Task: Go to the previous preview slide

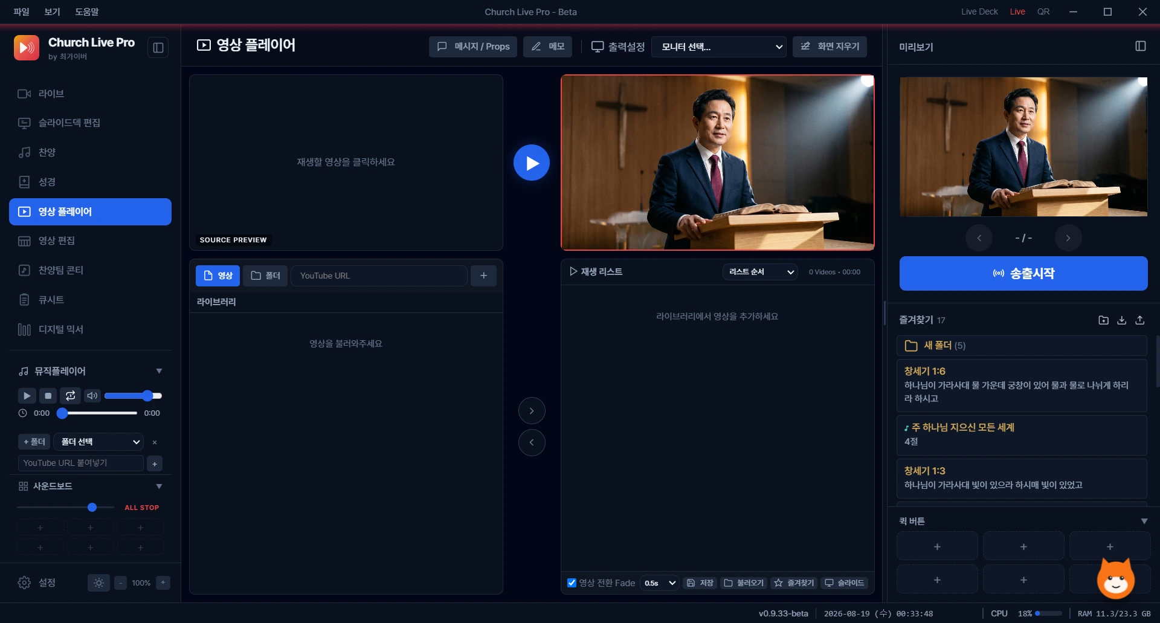Action: [979, 238]
